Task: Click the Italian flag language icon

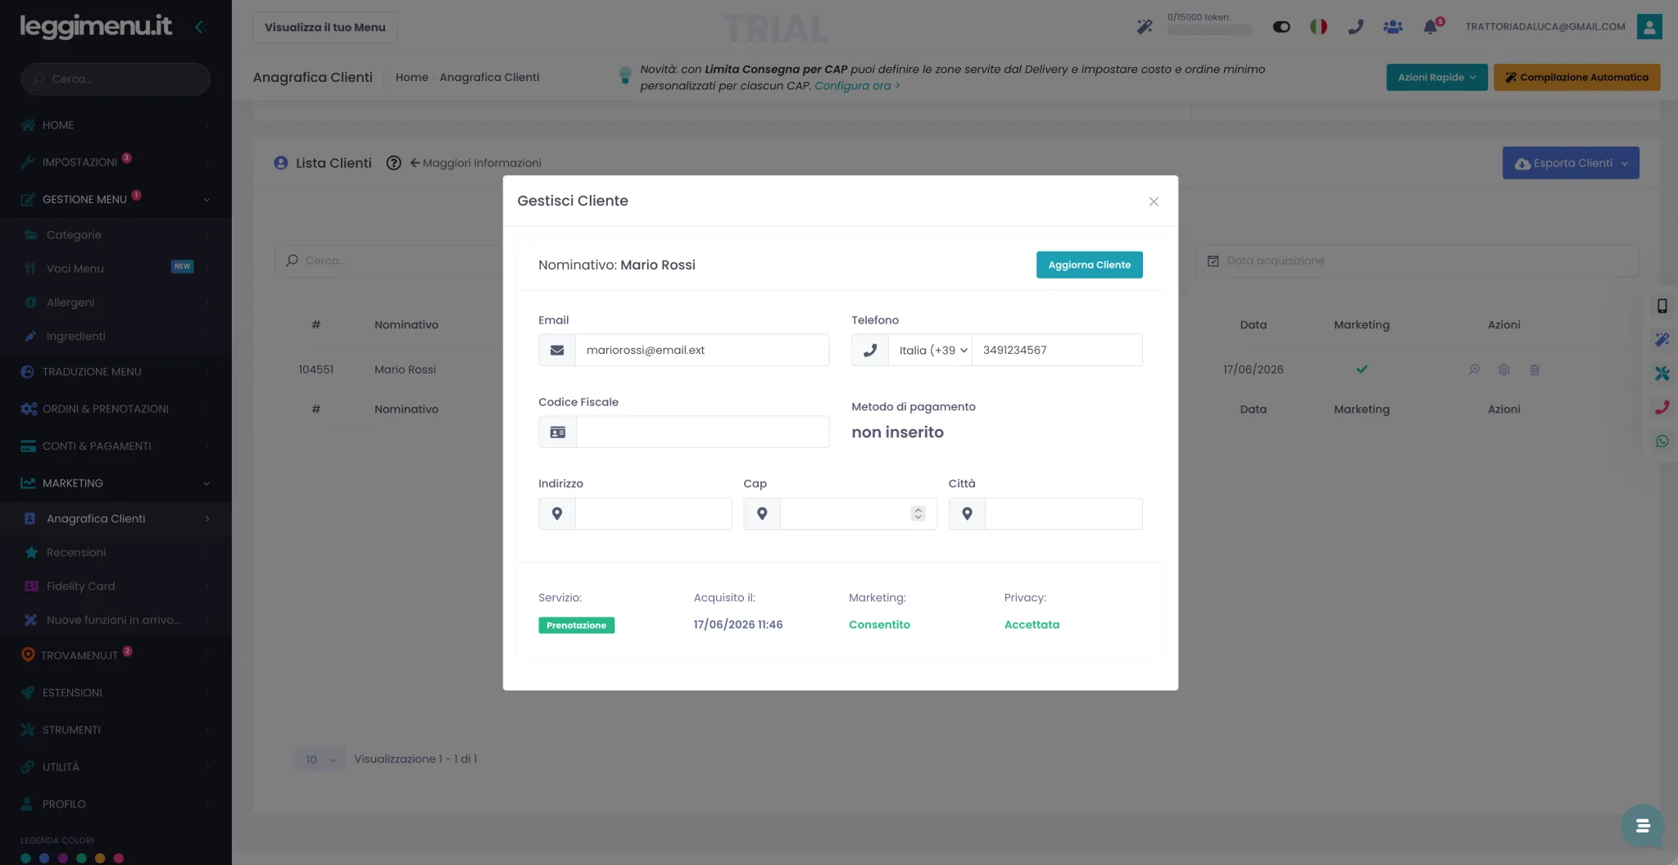Action: coord(1318,27)
